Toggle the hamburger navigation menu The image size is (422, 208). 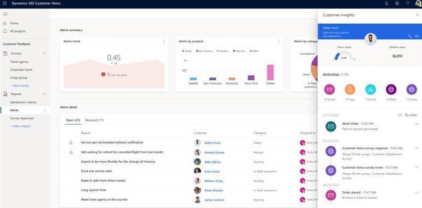click(5, 14)
